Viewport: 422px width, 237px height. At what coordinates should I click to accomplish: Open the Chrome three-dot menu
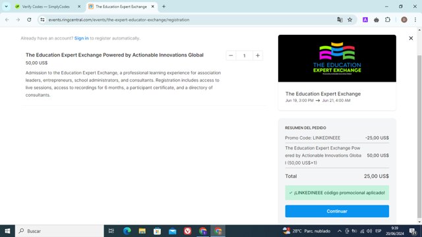[x=415, y=20]
